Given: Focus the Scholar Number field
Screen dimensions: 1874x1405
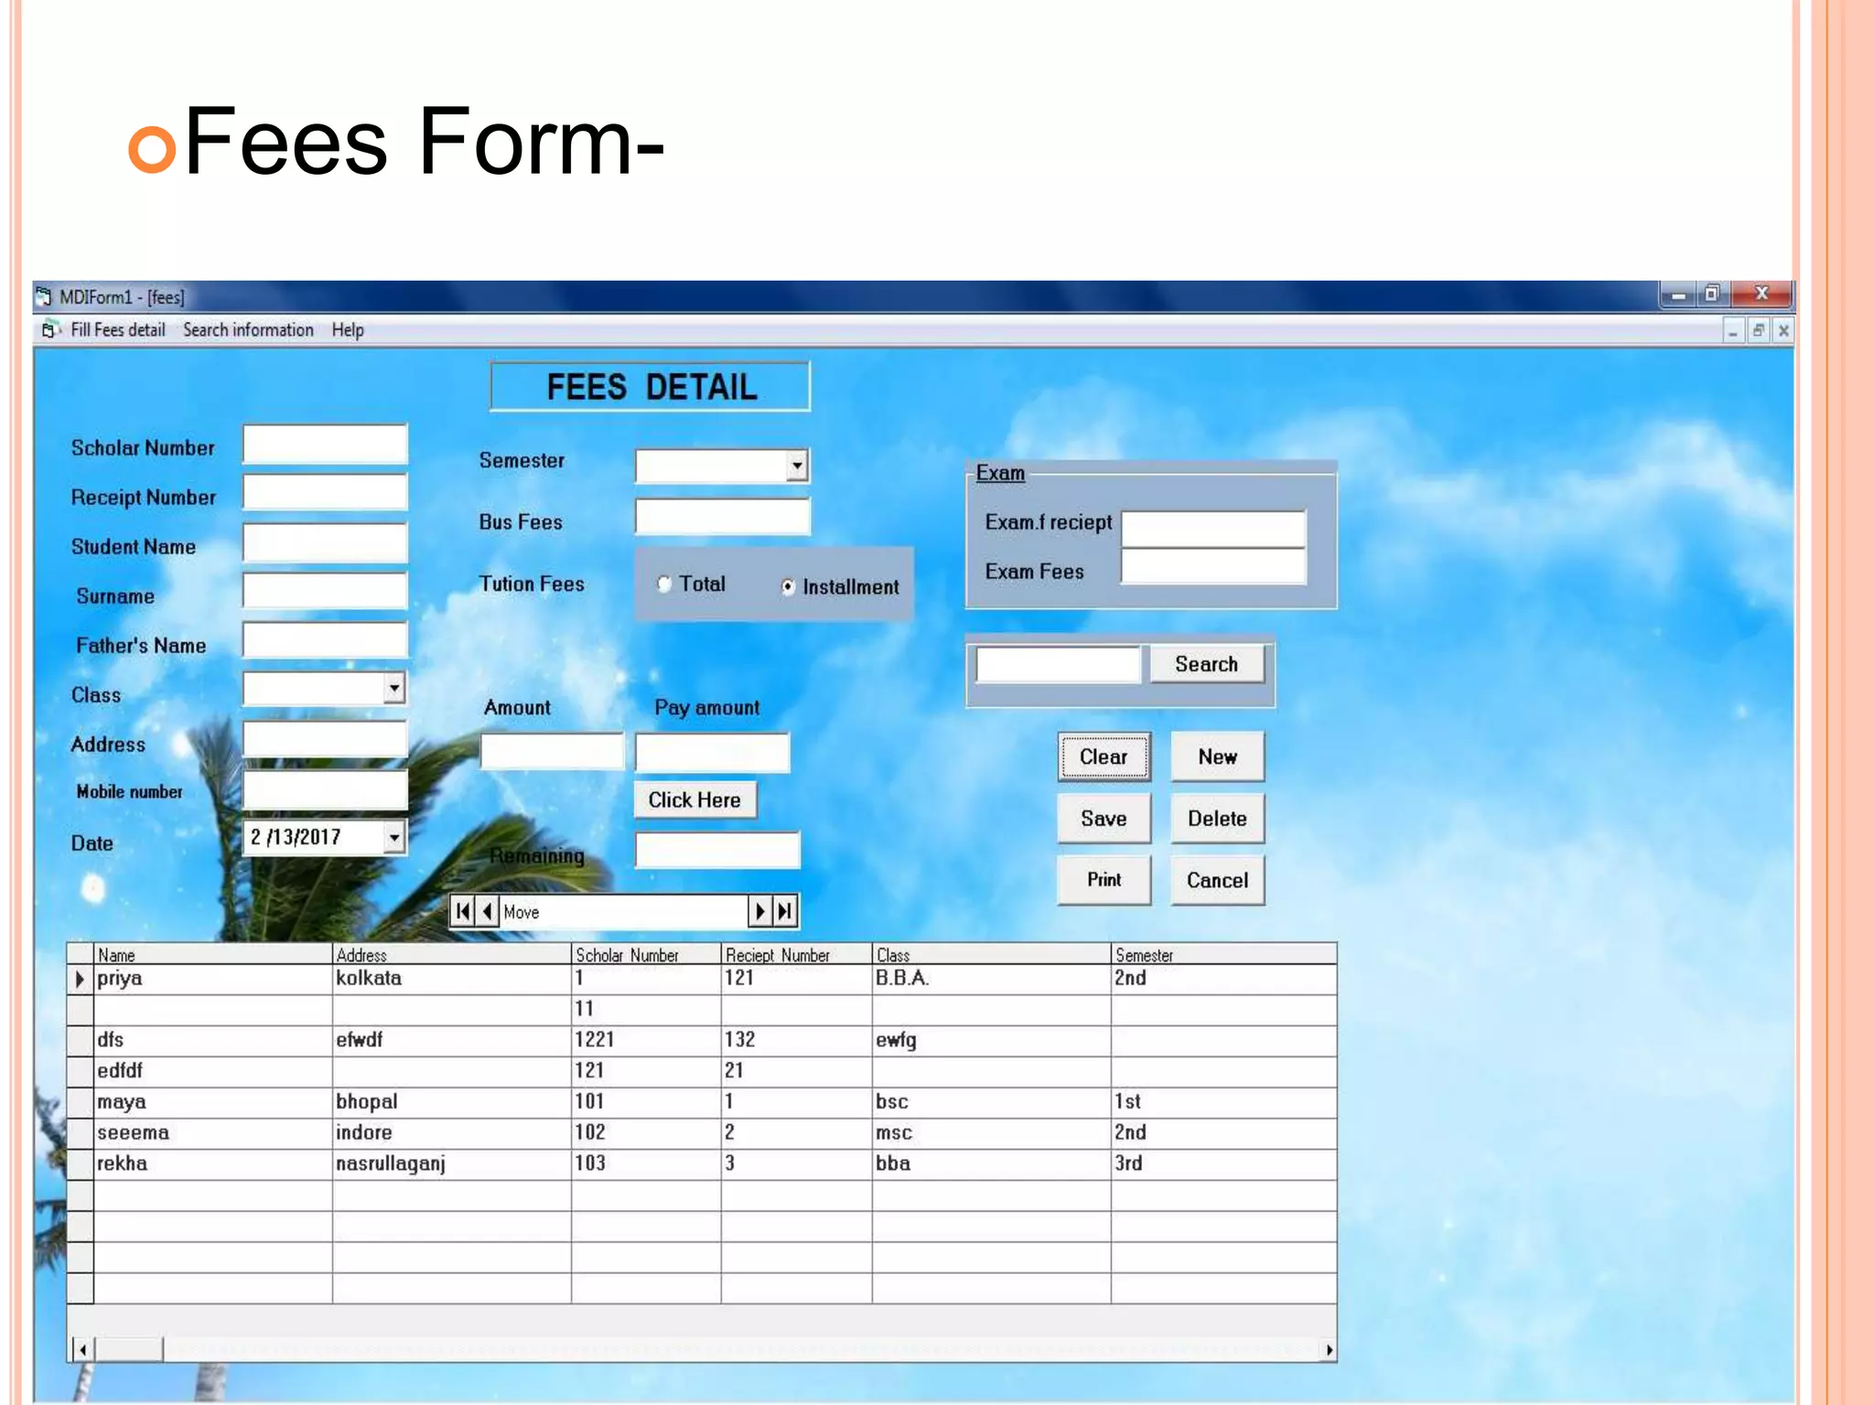Looking at the screenshot, I should tap(325, 445).
